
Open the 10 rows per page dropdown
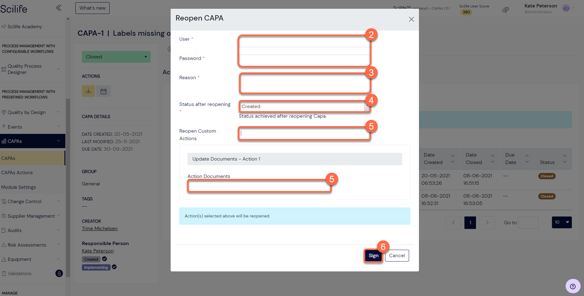point(562,222)
